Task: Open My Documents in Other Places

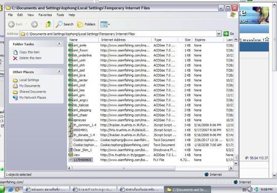Action: pos(30,86)
